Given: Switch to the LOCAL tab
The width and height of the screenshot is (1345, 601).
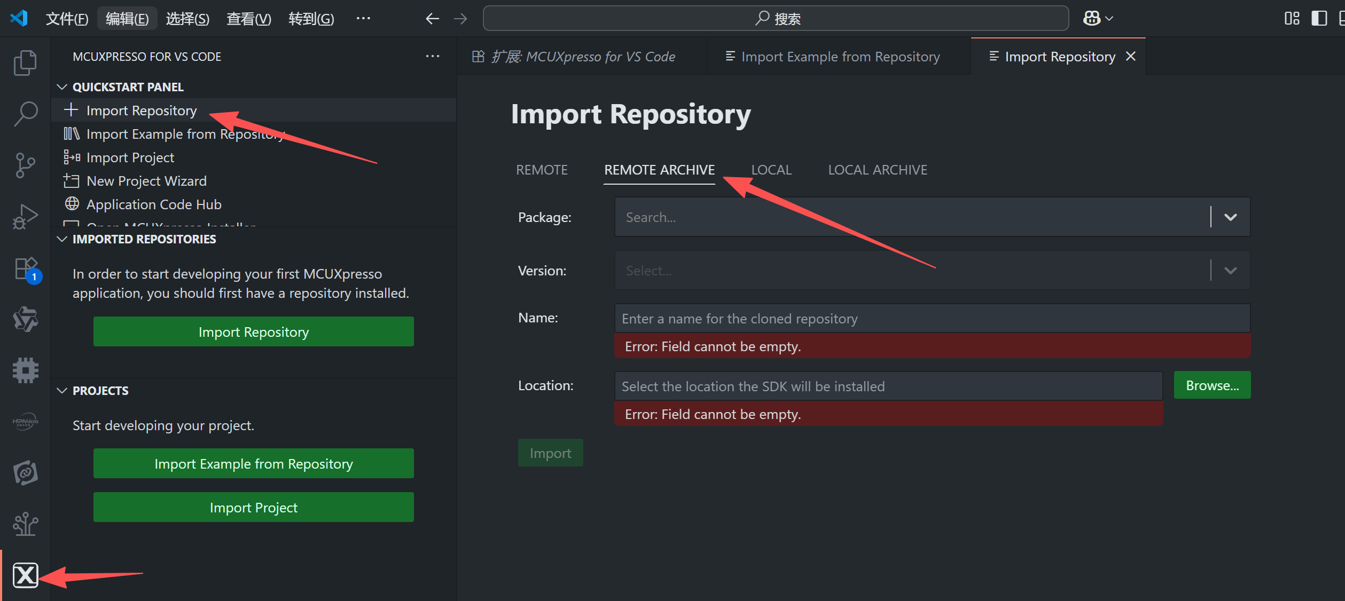Looking at the screenshot, I should [x=771, y=170].
